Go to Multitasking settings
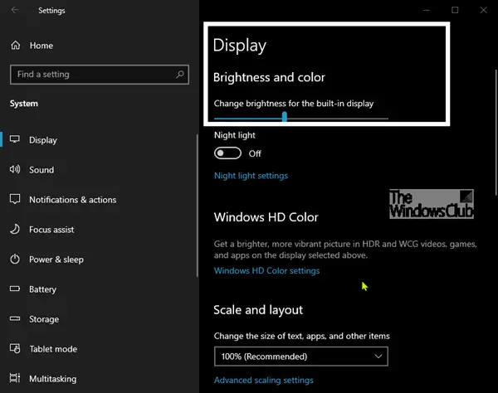This screenshot has height=393, width=498. (52, 379)
